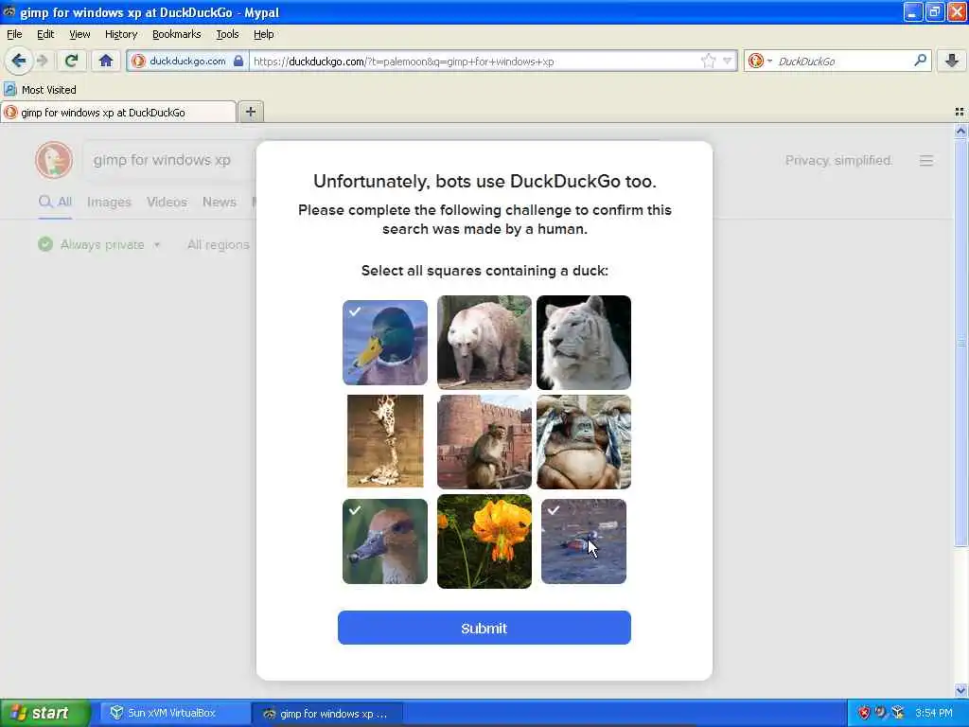Expand the URL history dropdown arrow
Image resolution: width=969 pixels, height=727 pixels.
(x=728, y=61)
